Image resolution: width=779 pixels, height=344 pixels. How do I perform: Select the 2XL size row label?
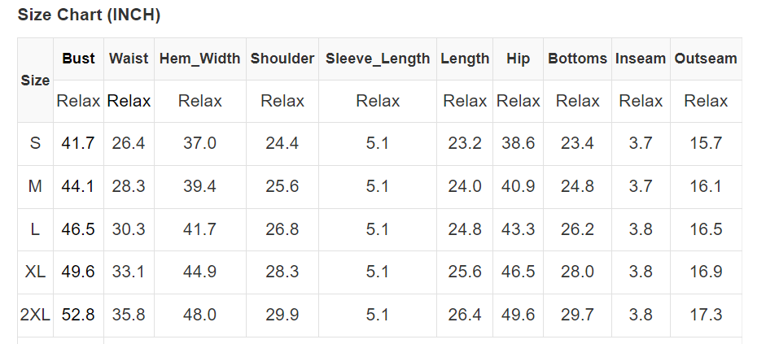[35, 315]
